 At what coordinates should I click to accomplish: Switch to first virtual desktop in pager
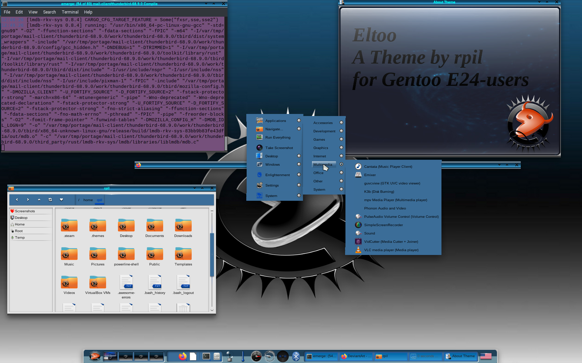click(110, 356)
